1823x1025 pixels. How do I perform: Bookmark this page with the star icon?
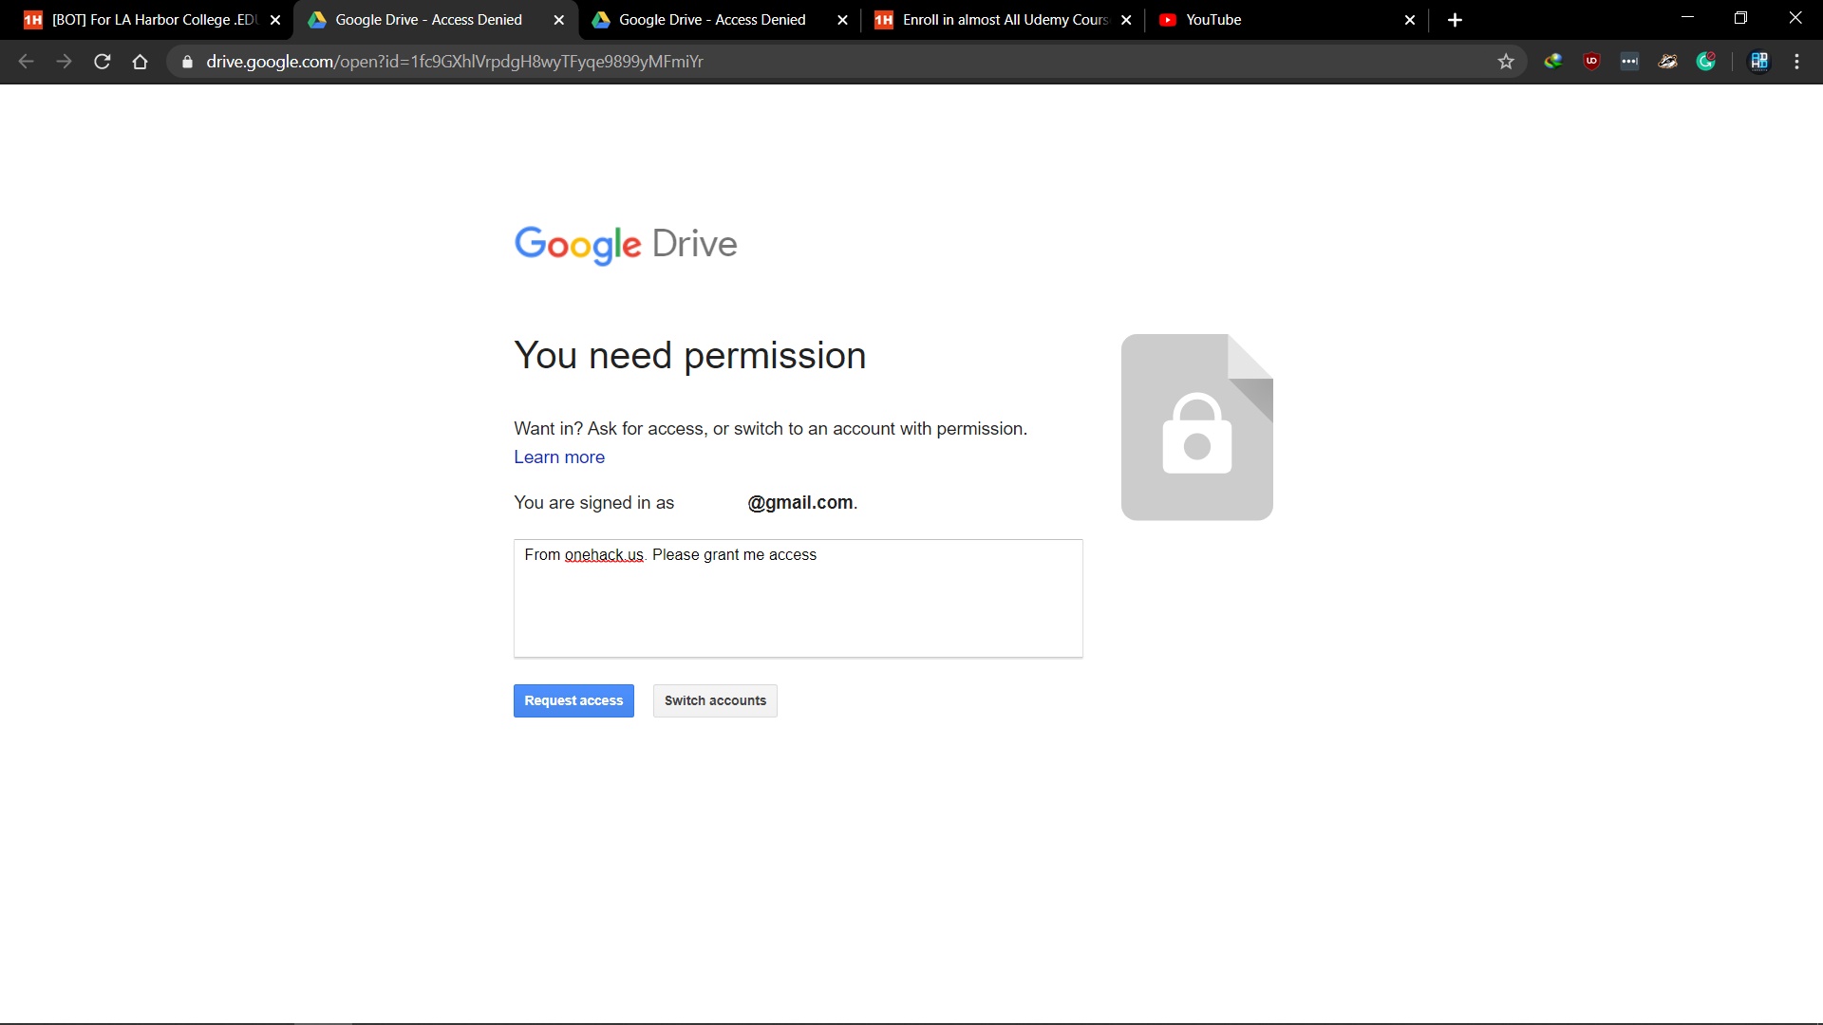(x=1506, y=62)
